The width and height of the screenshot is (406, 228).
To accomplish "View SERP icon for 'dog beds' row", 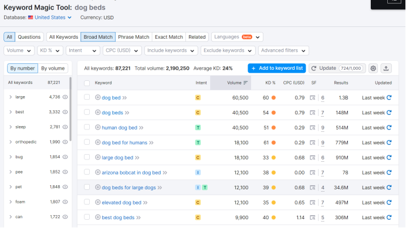I will pos(313,113).
